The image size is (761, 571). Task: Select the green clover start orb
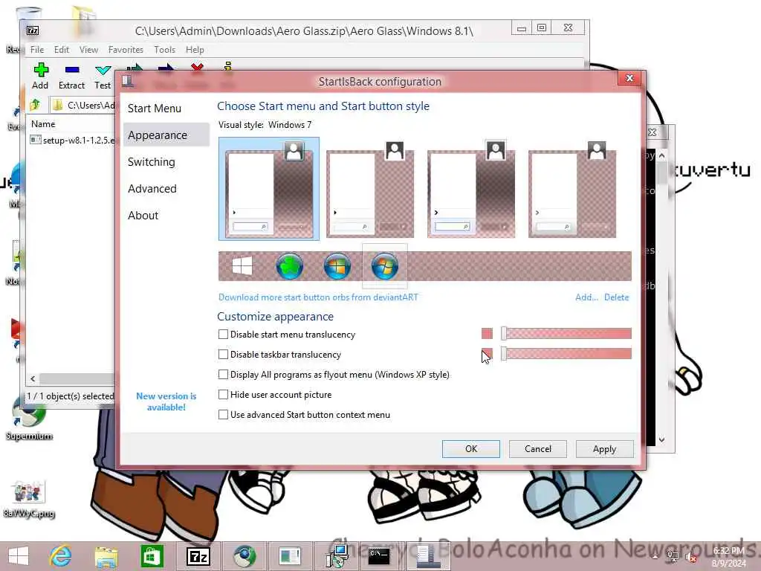(290, 266)
